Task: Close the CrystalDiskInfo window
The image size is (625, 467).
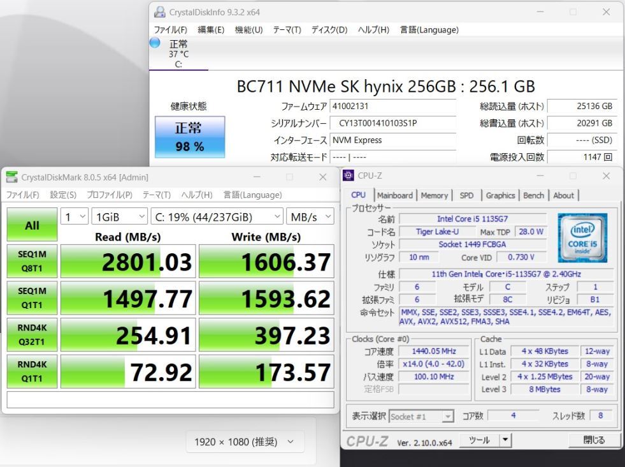Action: 607,12
